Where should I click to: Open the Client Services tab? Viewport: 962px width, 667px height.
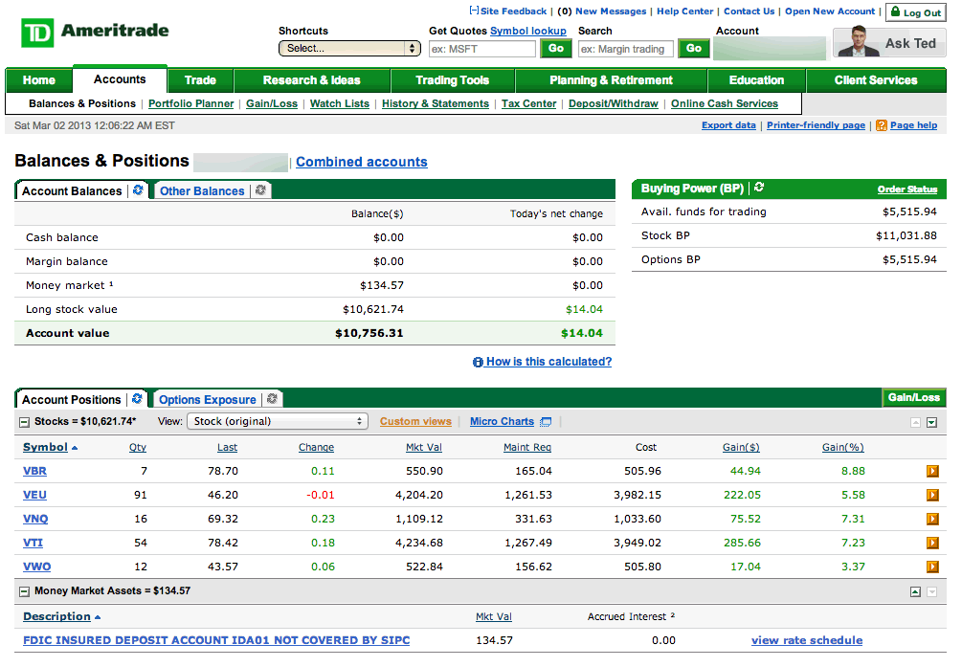click(876, 80)
